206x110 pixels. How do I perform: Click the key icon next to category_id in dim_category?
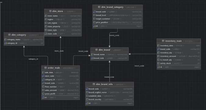(x=5, y=43)
